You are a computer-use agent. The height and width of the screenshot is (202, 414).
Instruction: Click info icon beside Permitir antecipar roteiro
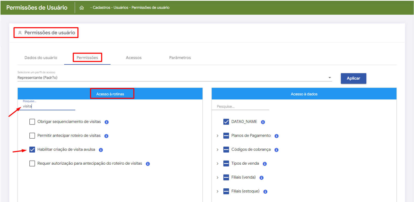106,136
